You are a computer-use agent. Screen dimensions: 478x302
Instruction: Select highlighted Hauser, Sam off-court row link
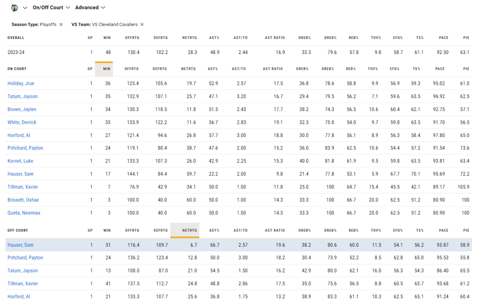click(x=20, y=245)
